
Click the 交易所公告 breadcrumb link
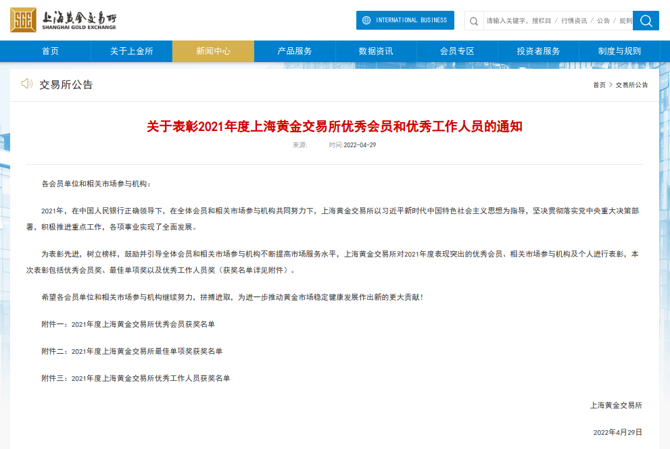(x=631, y=85)
